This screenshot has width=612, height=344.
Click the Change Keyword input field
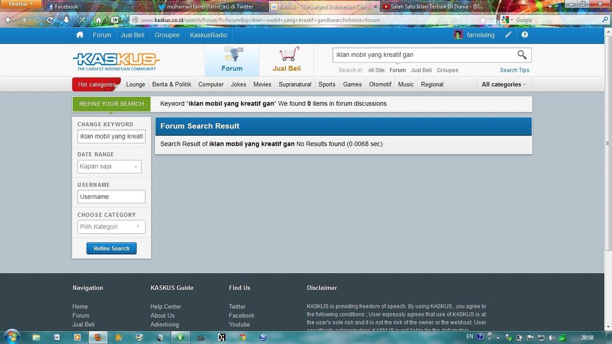pyautogui.click(x=111, y=136)
